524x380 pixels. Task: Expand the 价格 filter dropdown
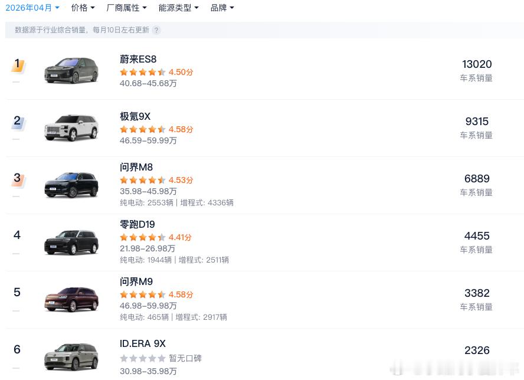click(83, 8)
